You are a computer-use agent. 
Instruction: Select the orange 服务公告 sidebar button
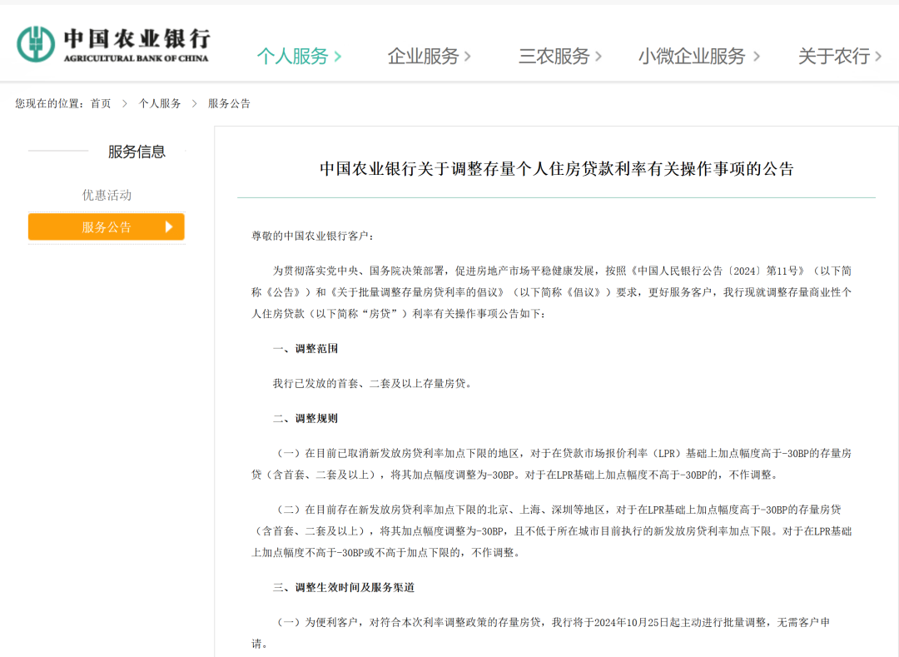pyautogui.click(x=106, y=226)
